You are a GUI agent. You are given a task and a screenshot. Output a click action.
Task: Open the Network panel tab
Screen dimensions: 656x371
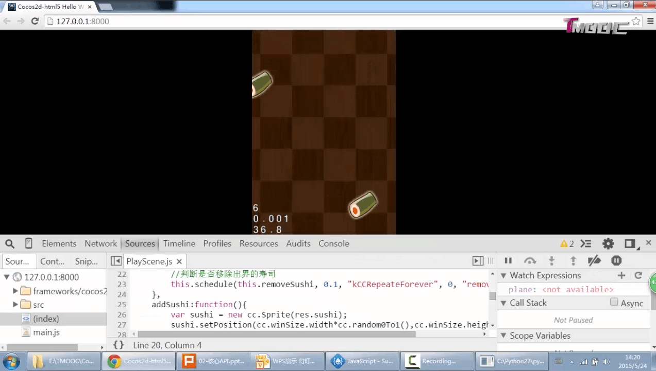click(100, 243)
